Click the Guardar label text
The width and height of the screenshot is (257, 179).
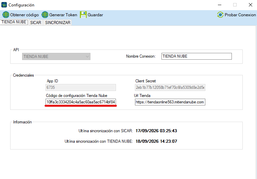(x=96, y=15)
